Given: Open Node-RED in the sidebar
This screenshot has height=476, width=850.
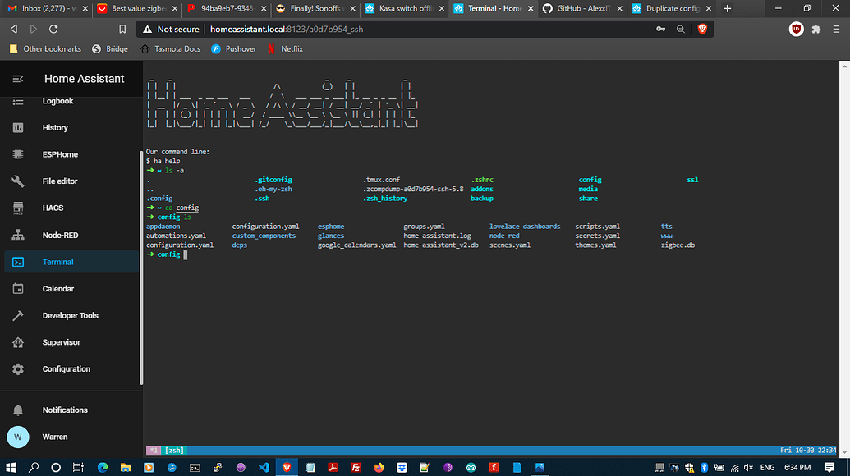Looking at the screenshot, I should click(71, 235).
